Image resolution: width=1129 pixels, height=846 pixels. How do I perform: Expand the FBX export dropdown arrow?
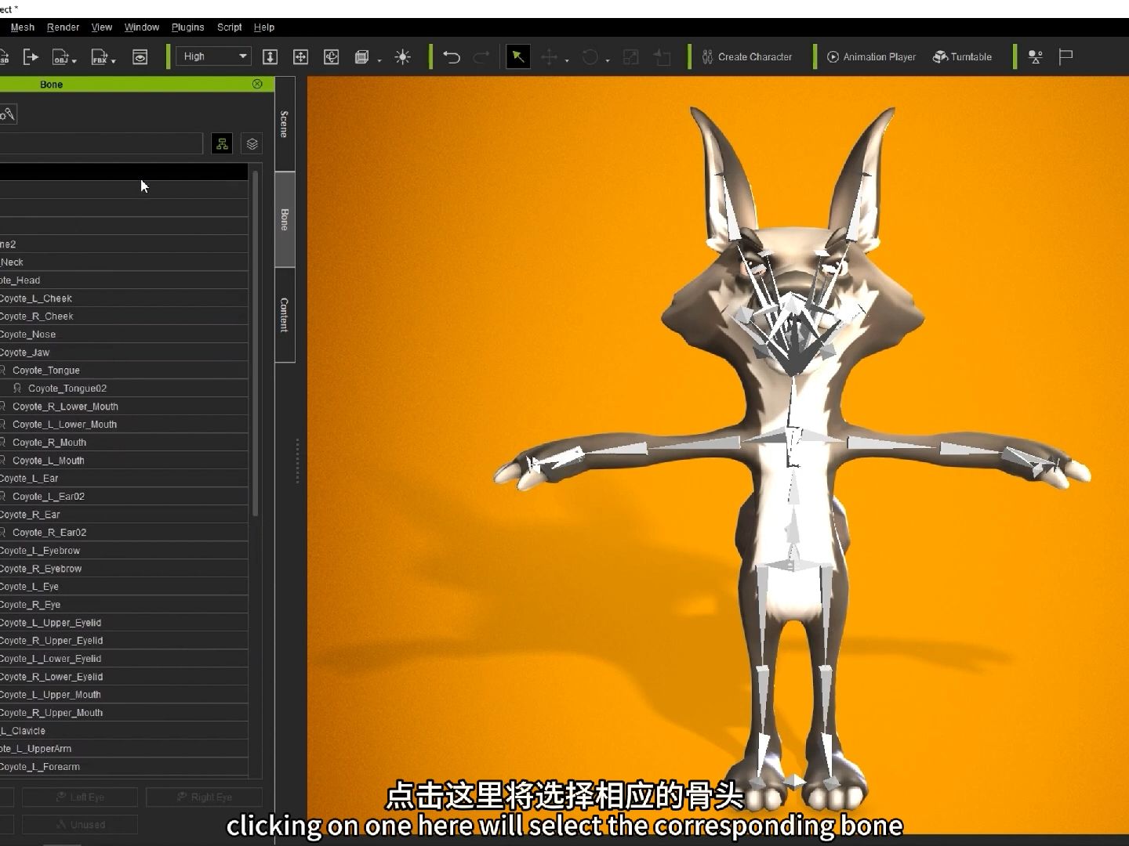pos(114,61)
